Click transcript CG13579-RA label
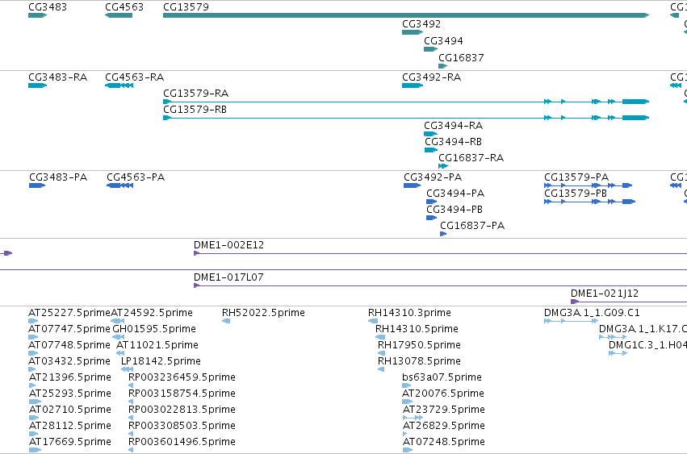 point(195,94)
